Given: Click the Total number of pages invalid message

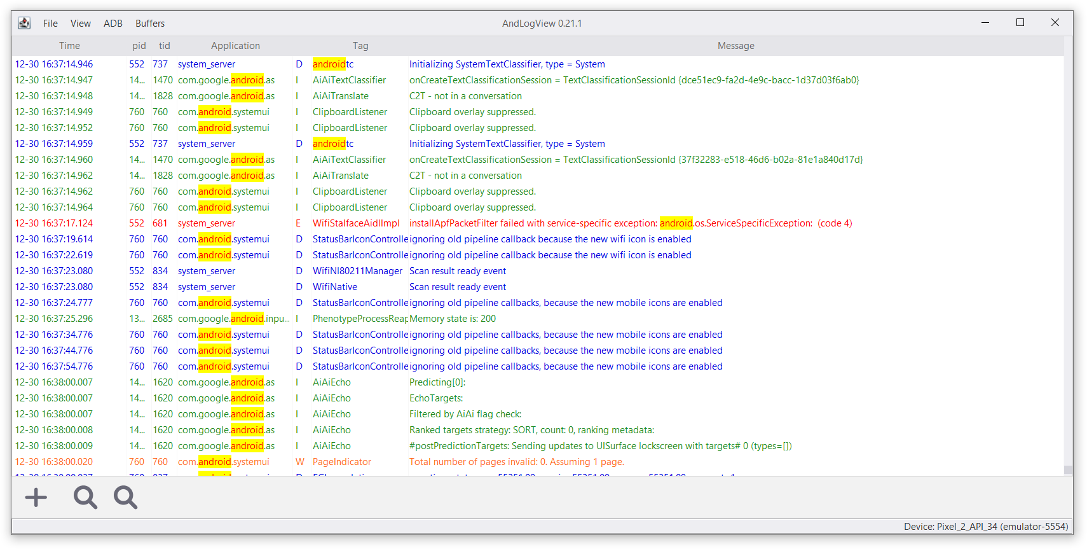Looking at the screenshot, I should 517,462.
